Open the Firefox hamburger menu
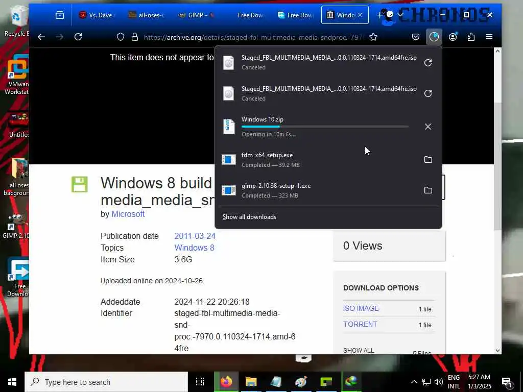Image resolution: width=523 pixels, height=392 pixels. (x=489, y=37)
